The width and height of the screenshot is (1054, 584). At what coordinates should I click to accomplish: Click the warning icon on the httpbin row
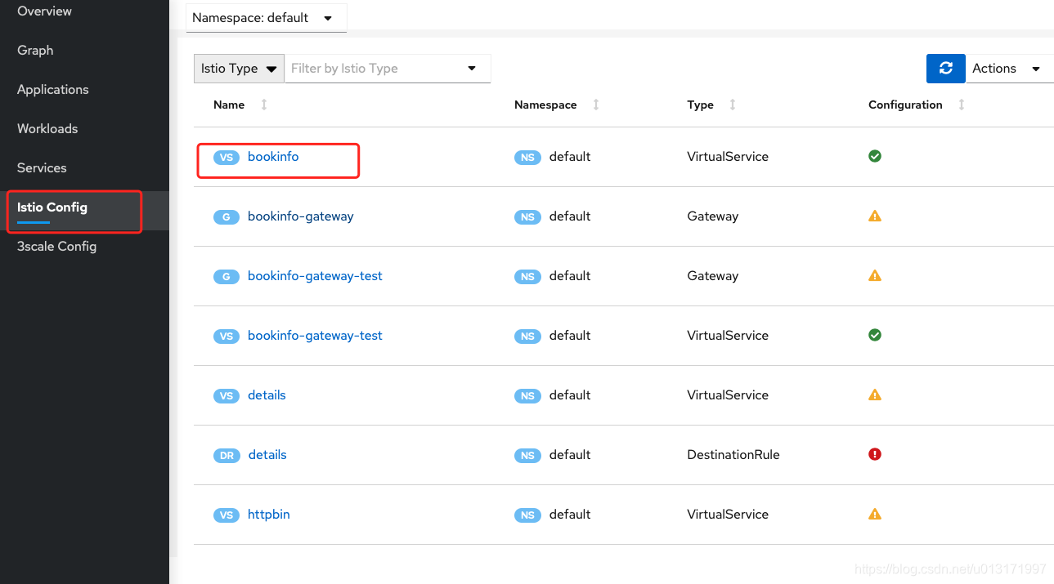click(875, 515)
